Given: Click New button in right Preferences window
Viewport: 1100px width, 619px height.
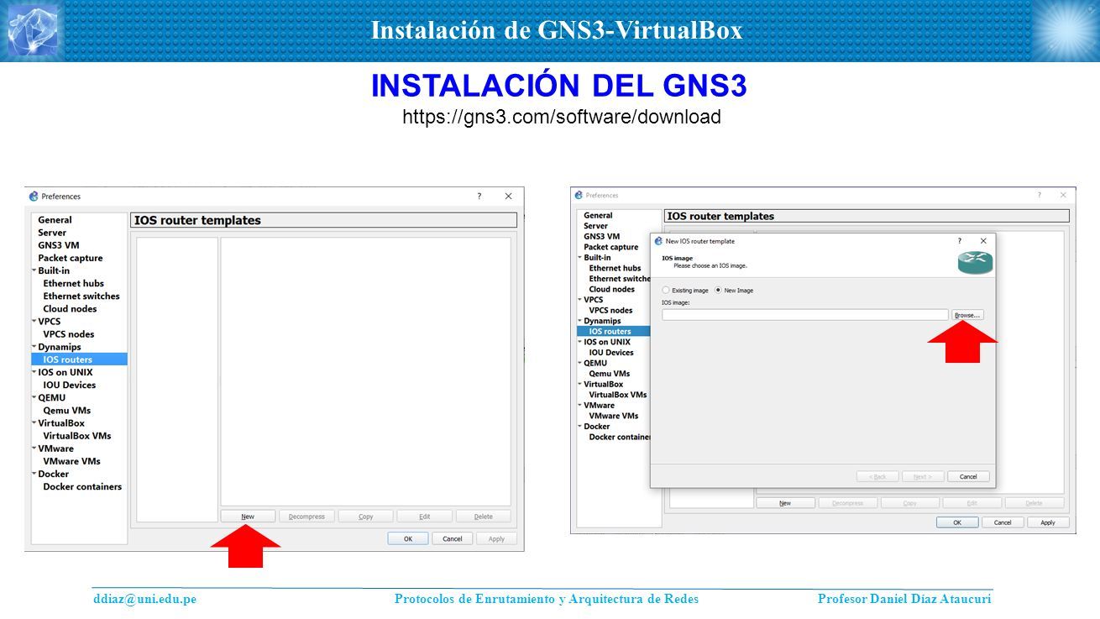Looking at the screenshot, I should 785,503.
